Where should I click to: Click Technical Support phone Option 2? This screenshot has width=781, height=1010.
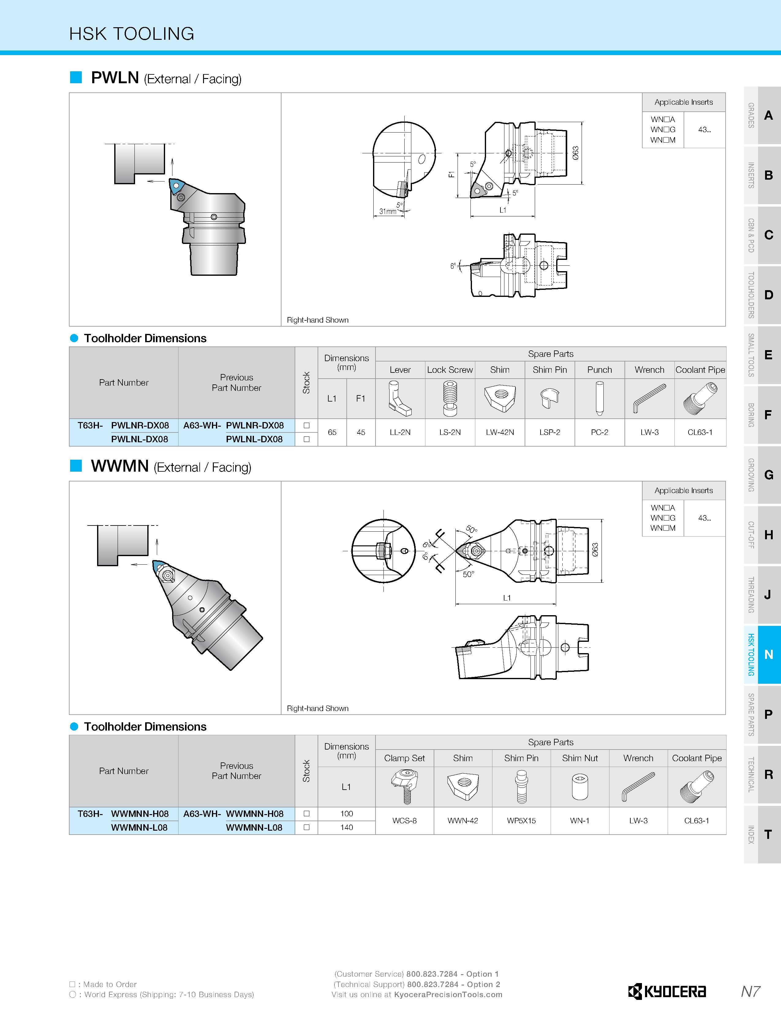click(453, 984)
